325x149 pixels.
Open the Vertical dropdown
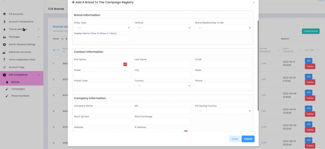(162, 28)
